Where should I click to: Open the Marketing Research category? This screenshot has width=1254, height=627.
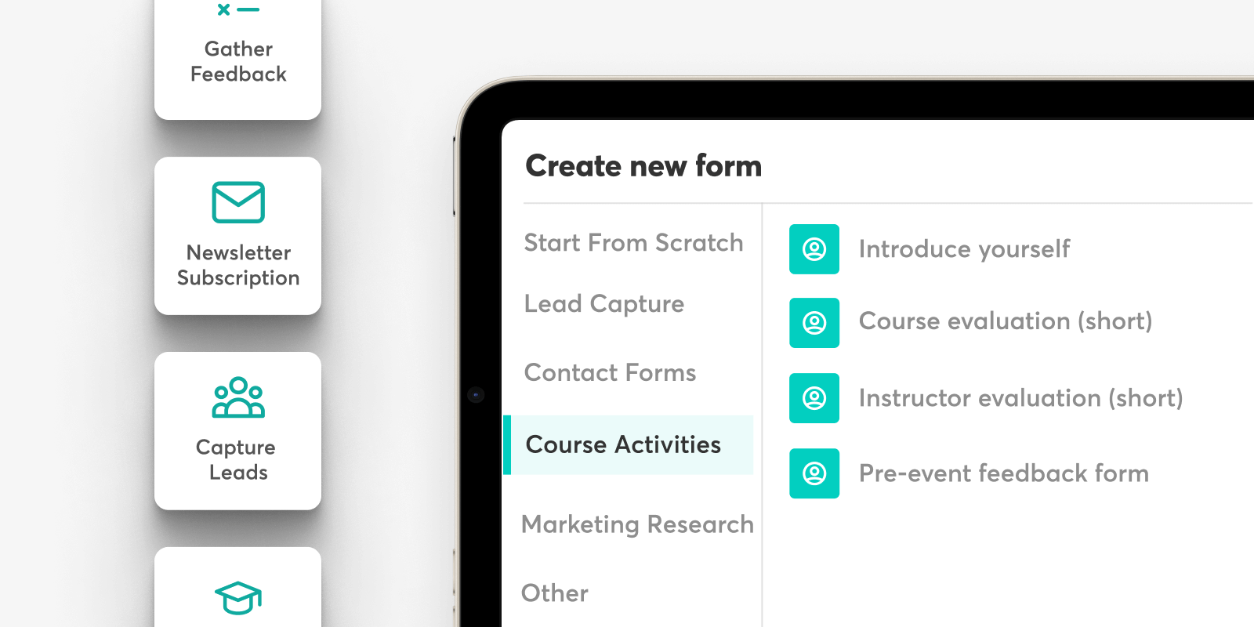637,524
